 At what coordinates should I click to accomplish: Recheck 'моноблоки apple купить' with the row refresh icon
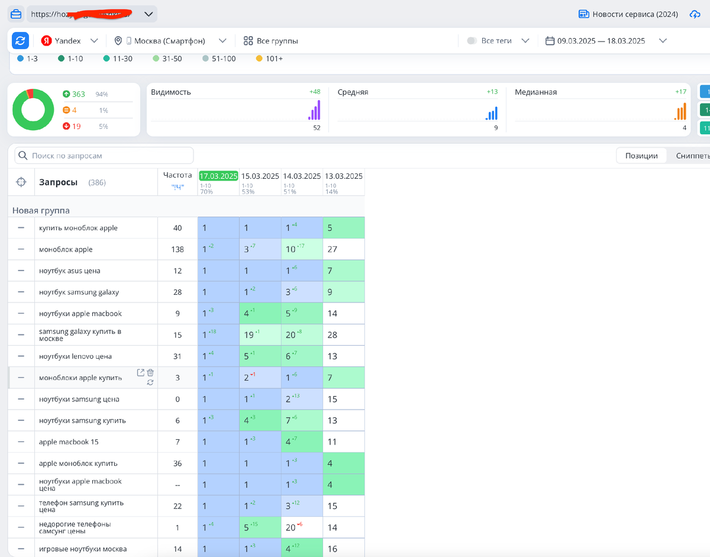pyautogui.click(x=150, y=382)
